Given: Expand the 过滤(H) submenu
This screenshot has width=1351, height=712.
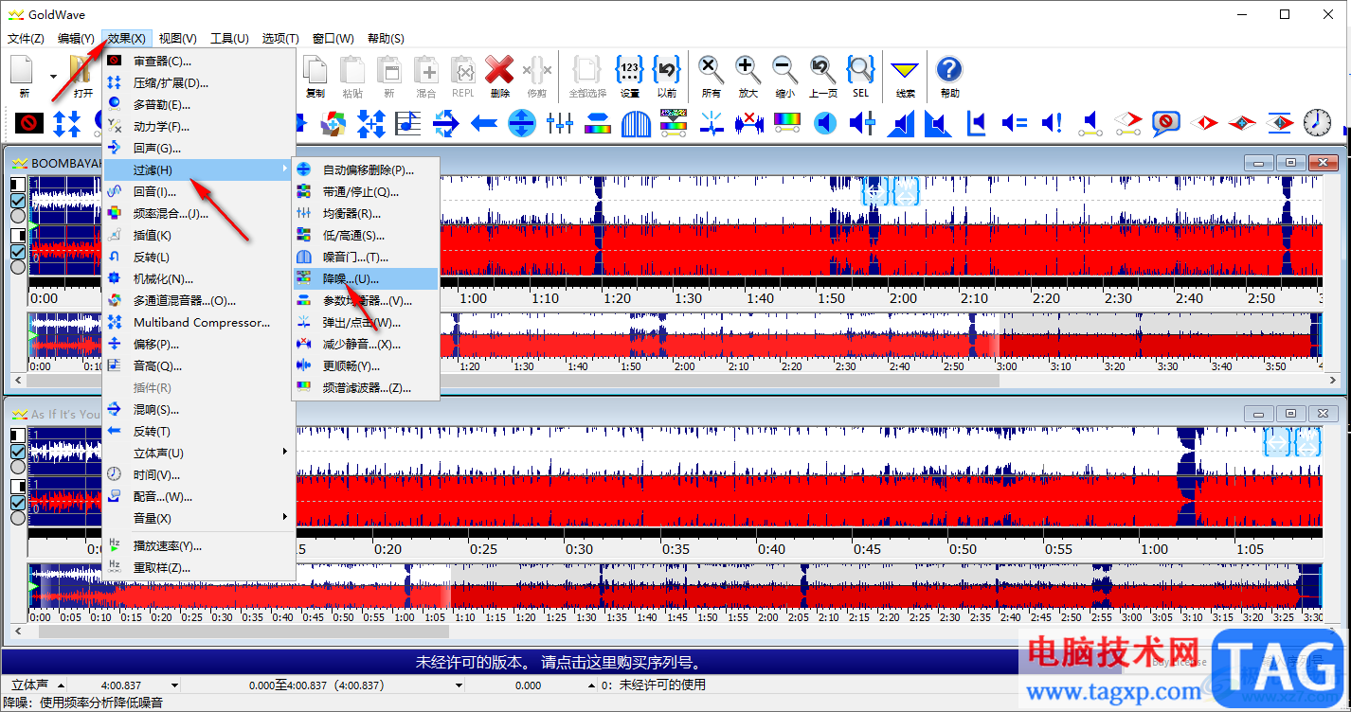Looking at the screenshot, I should 199,169.
